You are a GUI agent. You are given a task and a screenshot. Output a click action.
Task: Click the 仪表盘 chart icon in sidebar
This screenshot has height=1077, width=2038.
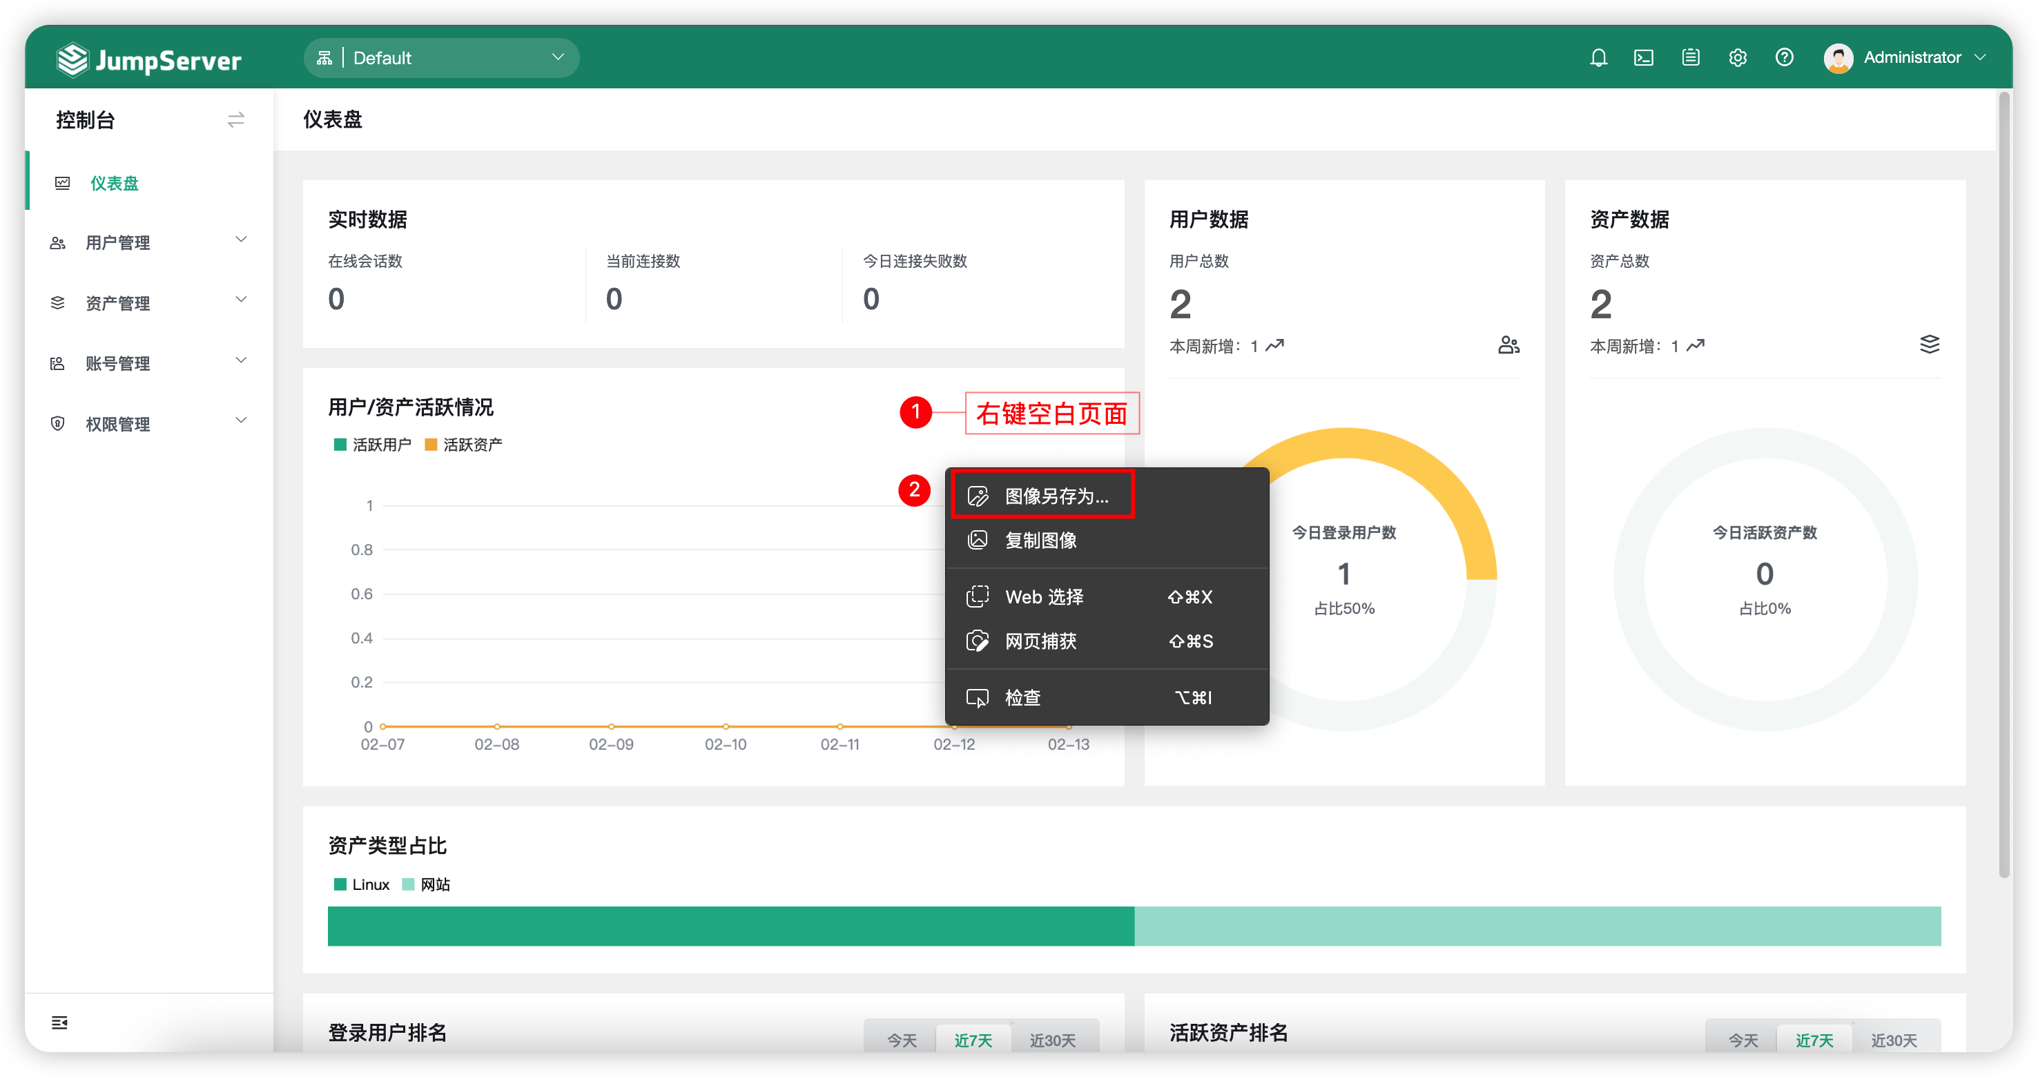tap(63, 184)
